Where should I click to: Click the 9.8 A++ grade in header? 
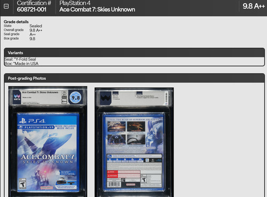(x=254, y=6)
